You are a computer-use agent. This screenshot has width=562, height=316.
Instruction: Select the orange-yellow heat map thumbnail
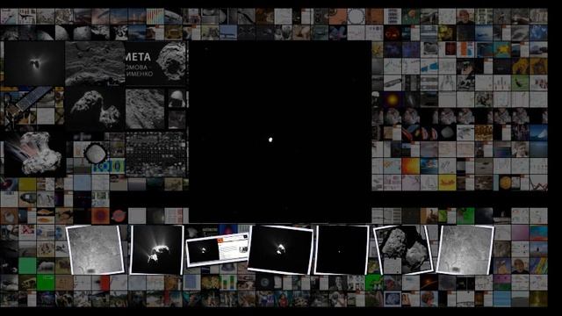(x=410, y=166)
